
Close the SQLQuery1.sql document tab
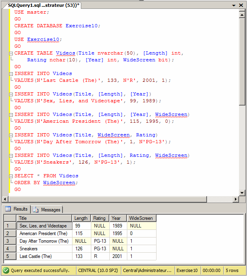(241, 5)
